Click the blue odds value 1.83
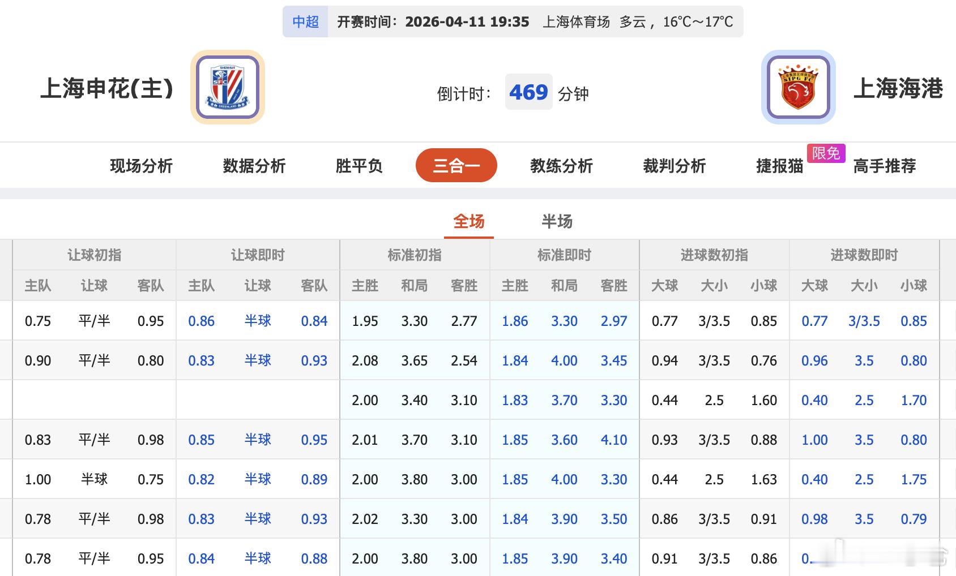956x576 pixels. [515, 400]
